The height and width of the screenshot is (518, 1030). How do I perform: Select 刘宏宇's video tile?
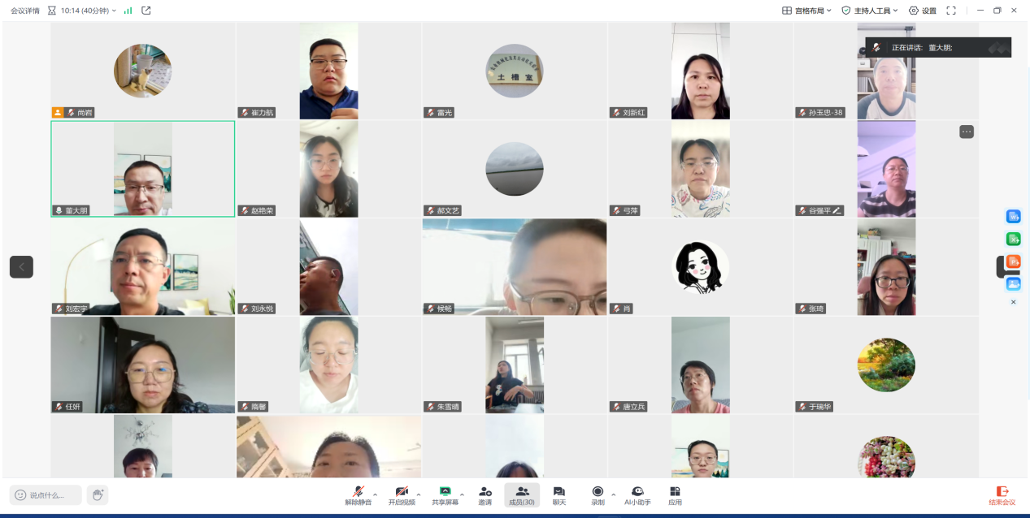point(143,266)
